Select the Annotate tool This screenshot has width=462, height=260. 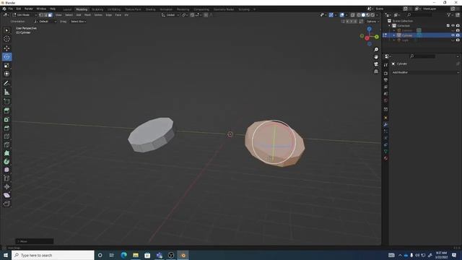click(x=6, y=83)
